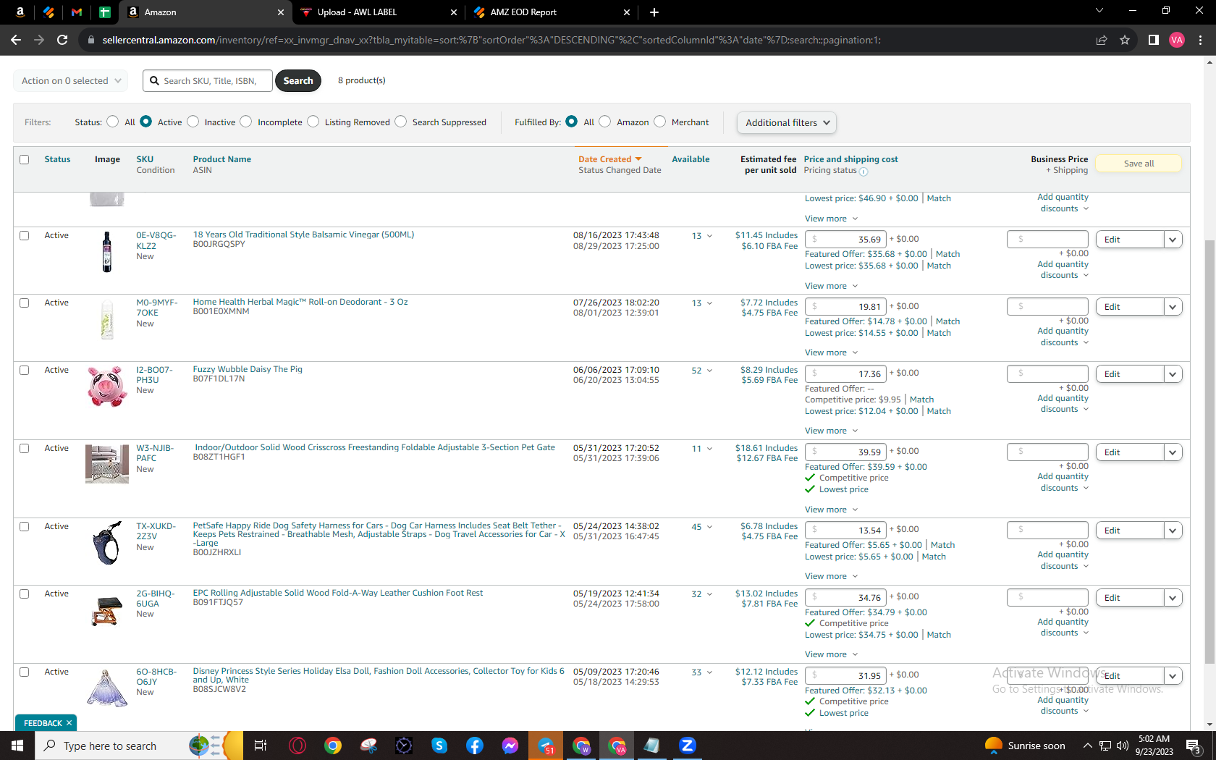Select the Search Suppressed status filter
This screenshot has width=1216, height=760.
coord(401,122)
